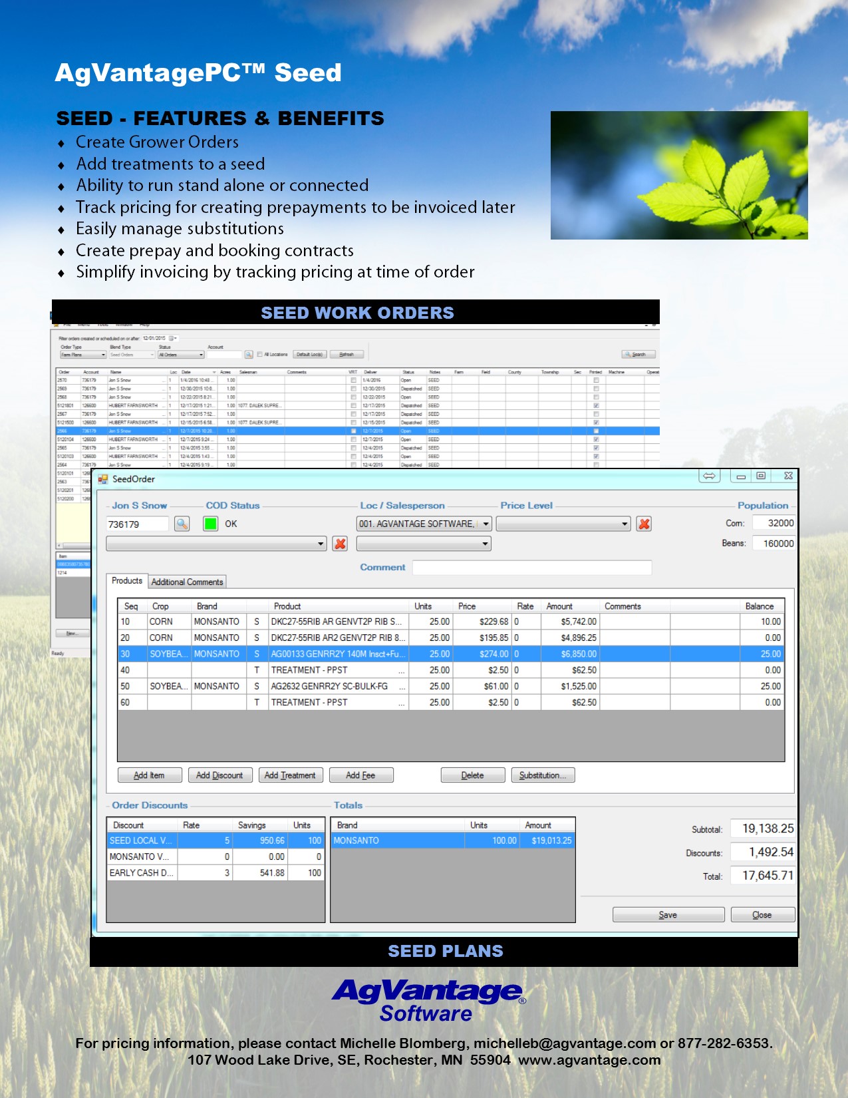Select product AG2632 GENRR2Y SC-BULK-FG row

(x=451, y=686)
